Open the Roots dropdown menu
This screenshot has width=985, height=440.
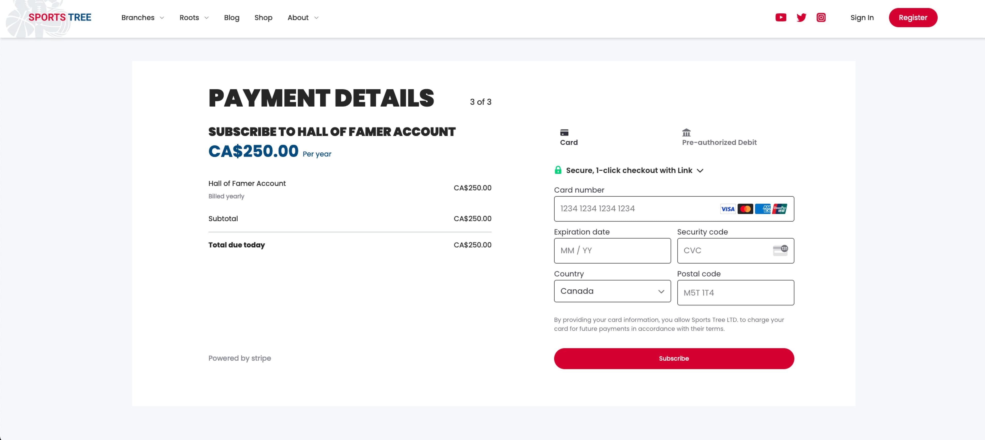tap(194, 18)
